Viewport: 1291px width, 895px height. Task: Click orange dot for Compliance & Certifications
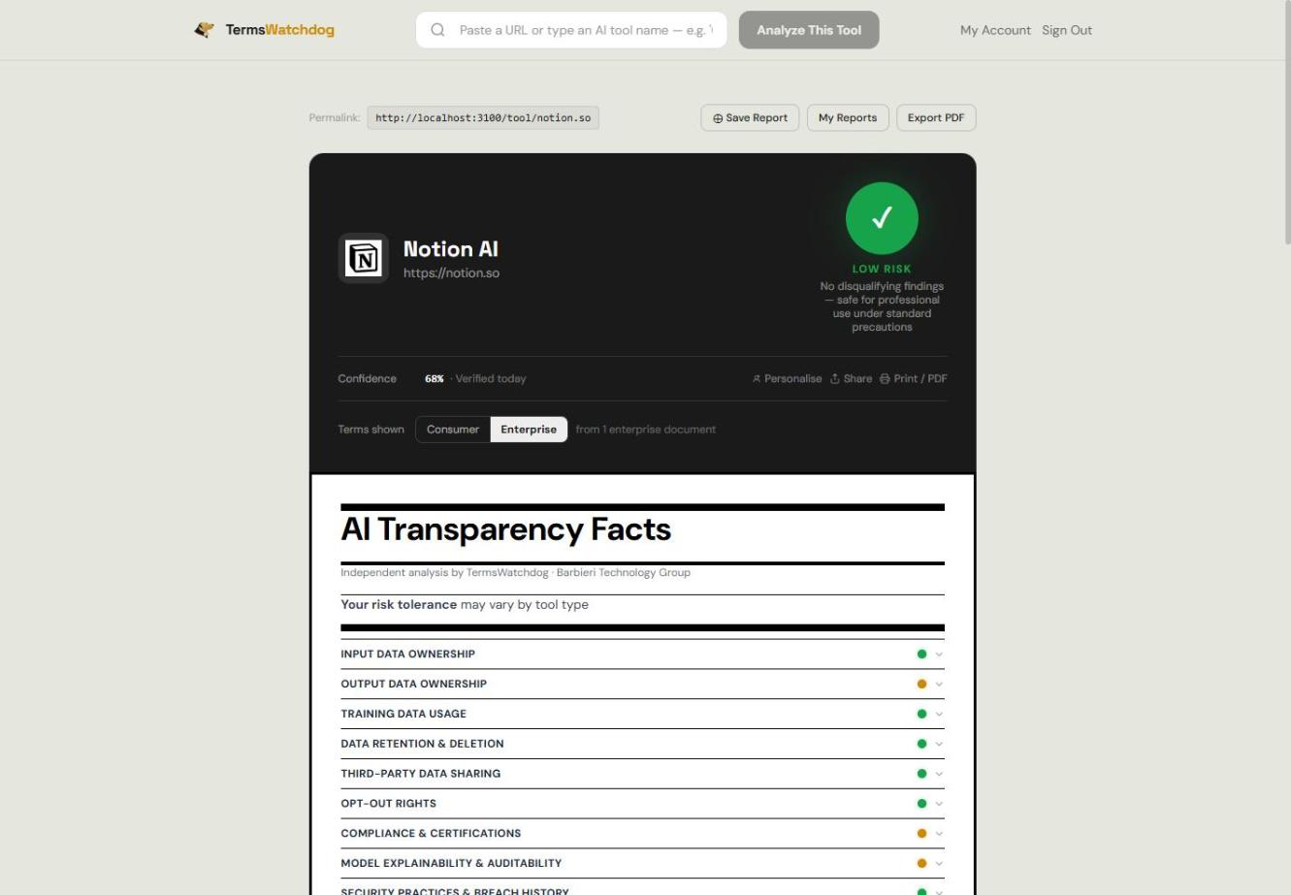(921, 834)
